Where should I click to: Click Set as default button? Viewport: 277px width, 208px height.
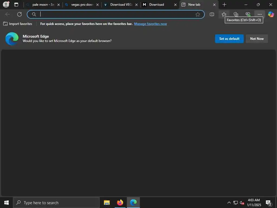[x=229, y=38]
